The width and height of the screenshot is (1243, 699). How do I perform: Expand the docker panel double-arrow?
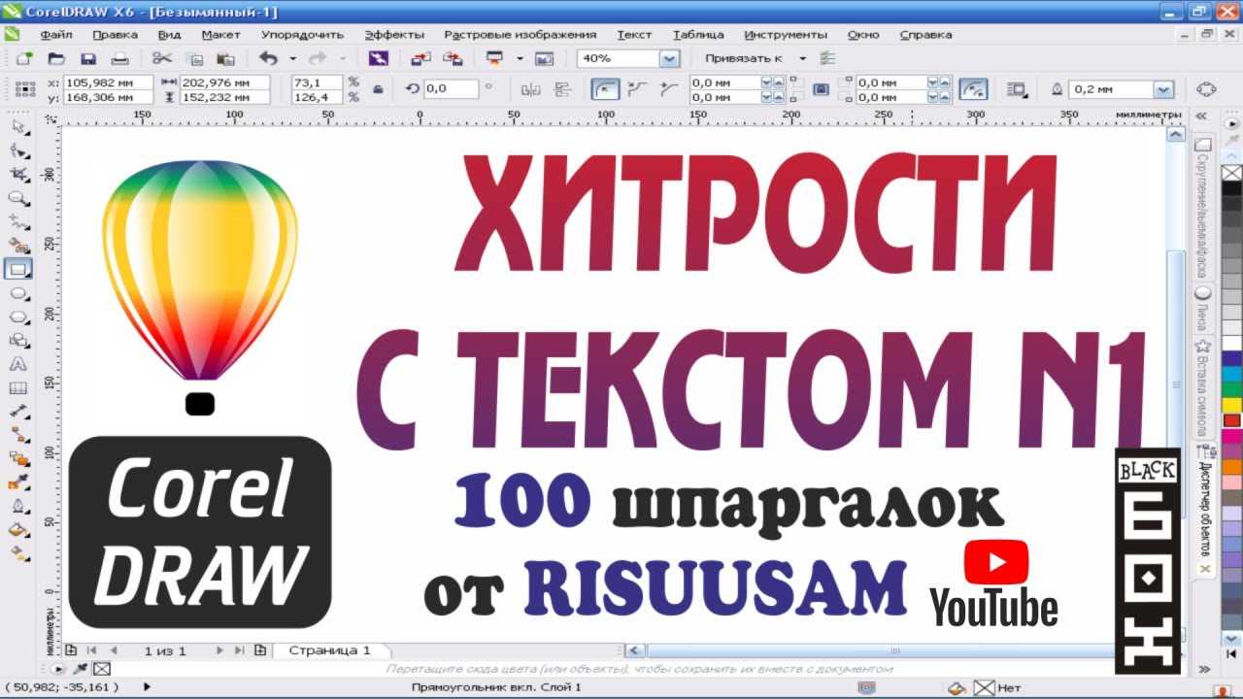point(1202,116)
